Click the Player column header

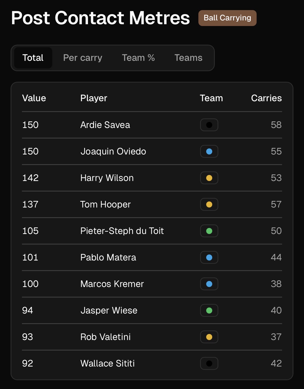coord(94,98)
